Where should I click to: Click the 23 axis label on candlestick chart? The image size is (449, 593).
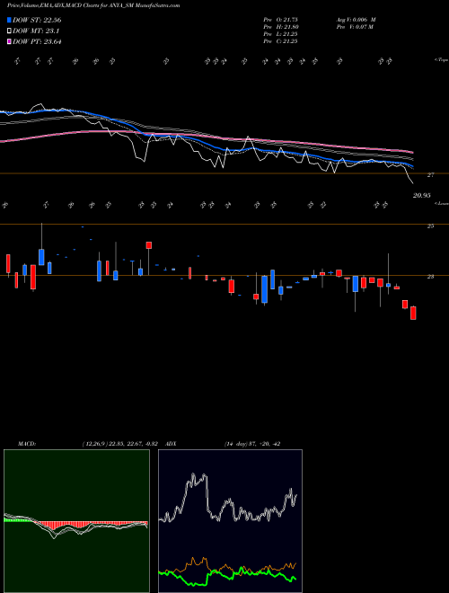click(430, 277)
